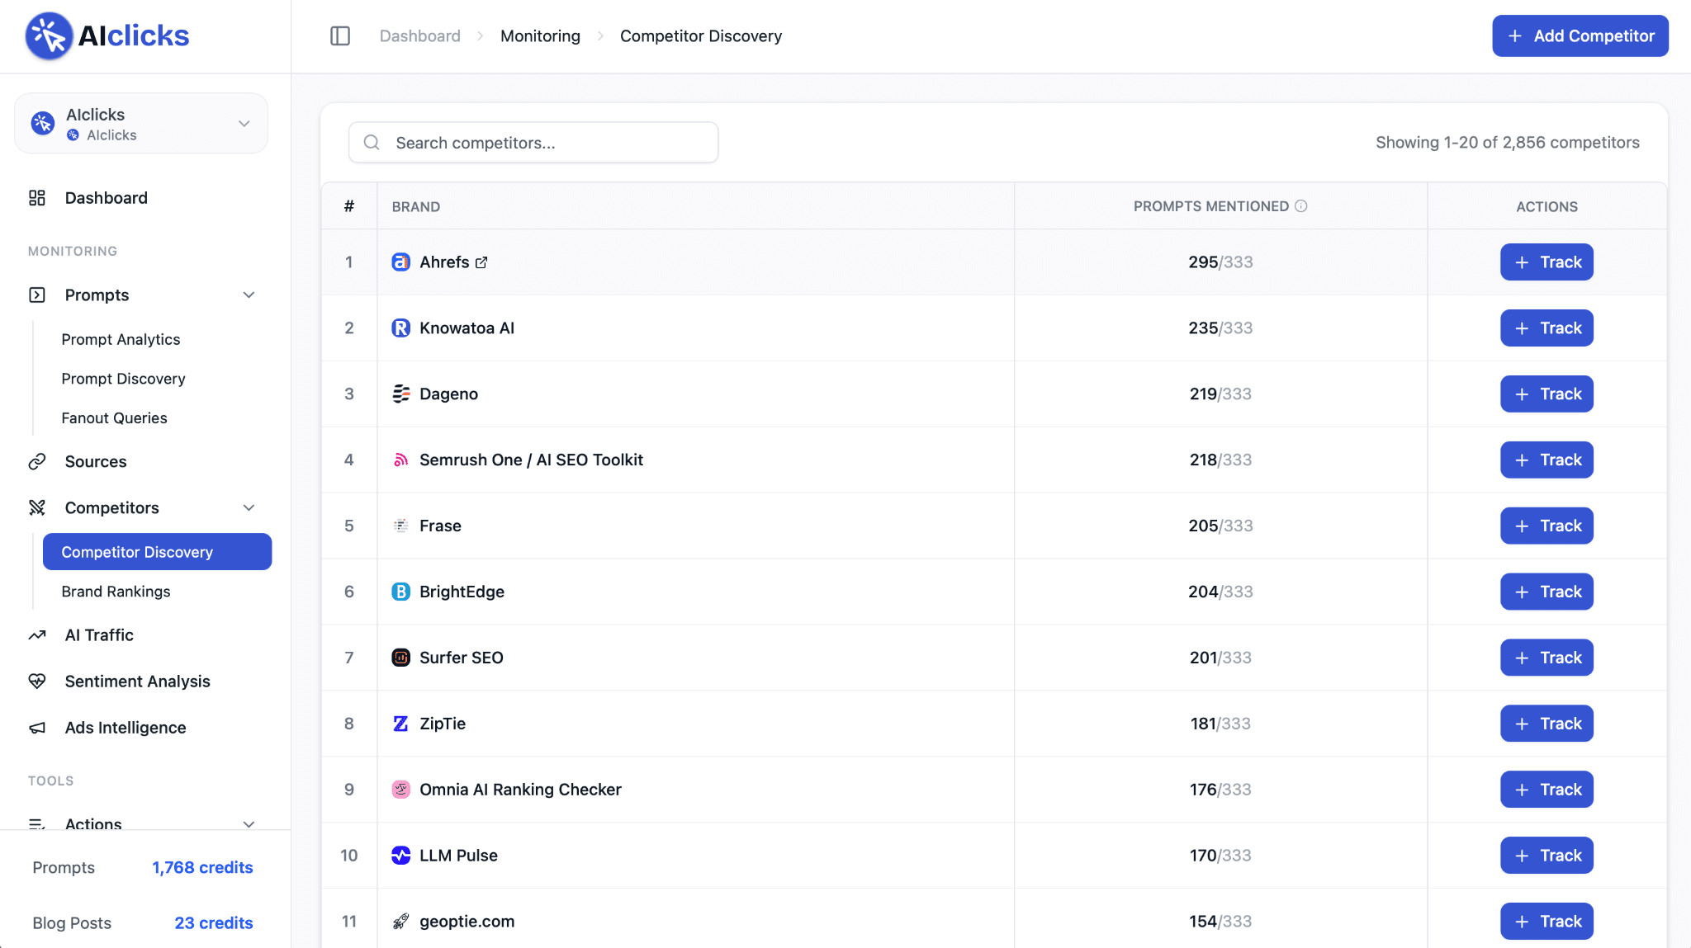Open Fanout Queries page

point(114,418)
